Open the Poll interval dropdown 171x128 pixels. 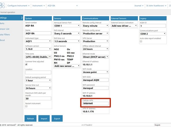(x=67, y=33)
